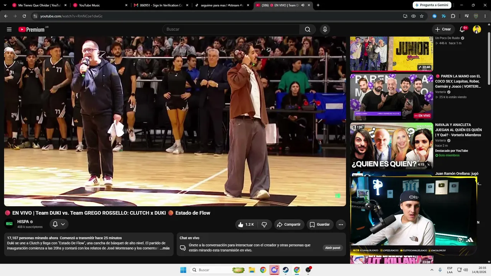Click the main live video player
Viewport: 491px width, 276px height.
pyautogui.click(x=175, y=121)
